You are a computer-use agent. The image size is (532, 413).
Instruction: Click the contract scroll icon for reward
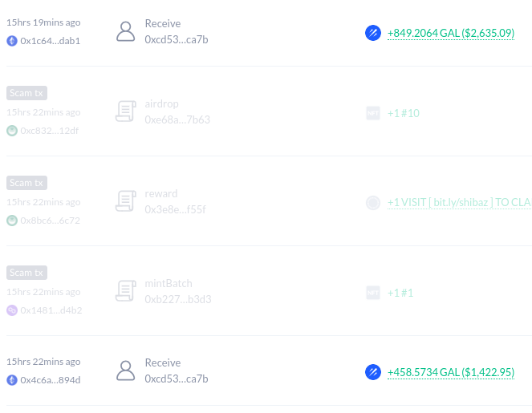click(125, 201)
